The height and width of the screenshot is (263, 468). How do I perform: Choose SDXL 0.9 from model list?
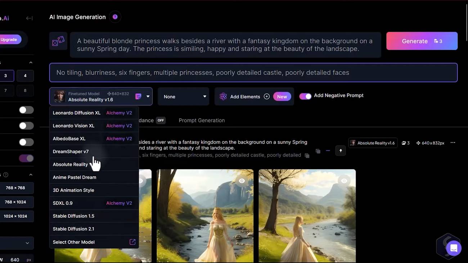pyautogui.click(x=94, y=203)
